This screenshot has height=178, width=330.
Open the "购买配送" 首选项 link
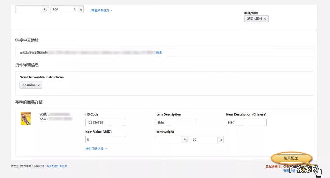tap(56, 166)
